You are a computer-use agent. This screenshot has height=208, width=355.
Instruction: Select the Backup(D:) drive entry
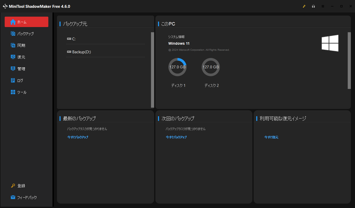pyautogui.click(x=105, y=52)
